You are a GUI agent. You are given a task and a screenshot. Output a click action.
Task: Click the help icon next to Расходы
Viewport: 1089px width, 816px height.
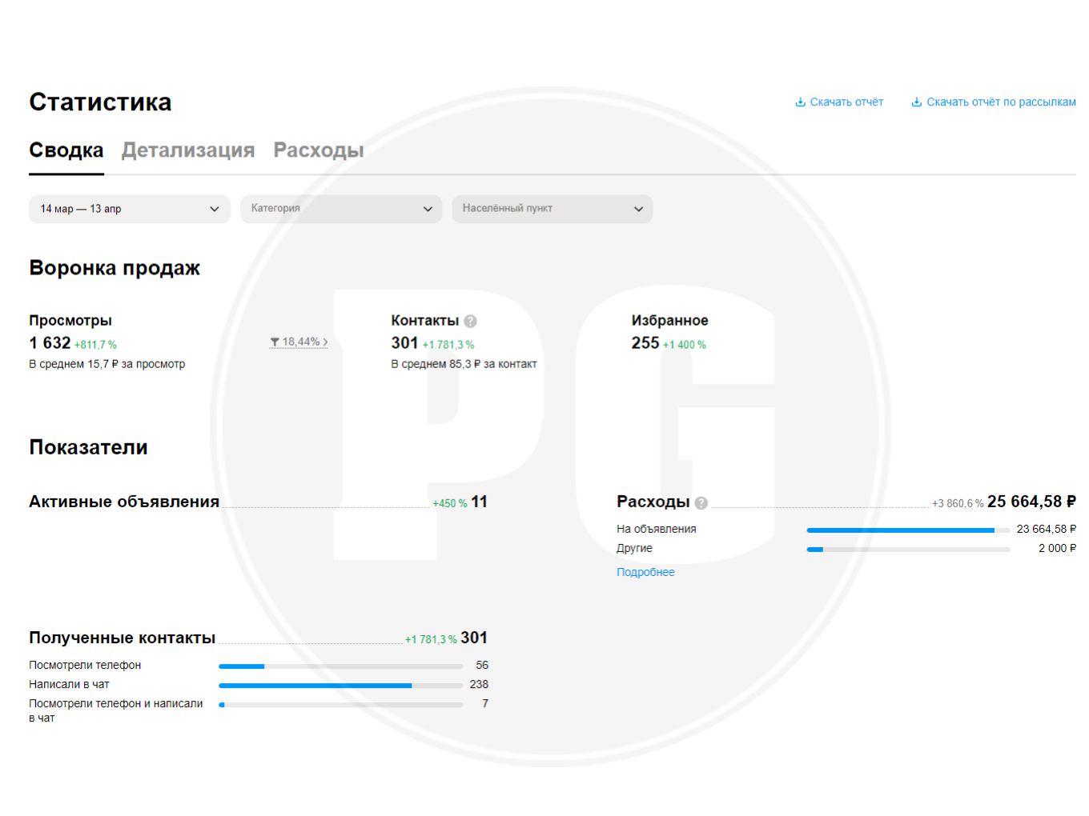[x=701, y=502]
